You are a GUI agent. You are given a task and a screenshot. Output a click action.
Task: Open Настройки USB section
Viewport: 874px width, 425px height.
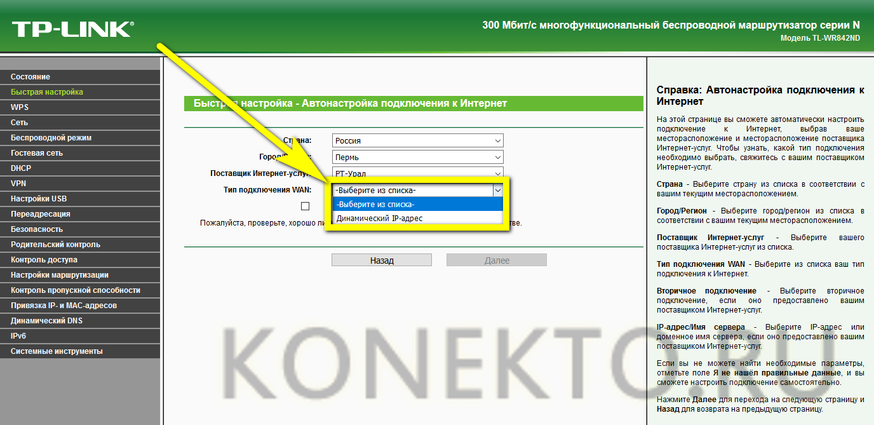click(x=80, y=199)
